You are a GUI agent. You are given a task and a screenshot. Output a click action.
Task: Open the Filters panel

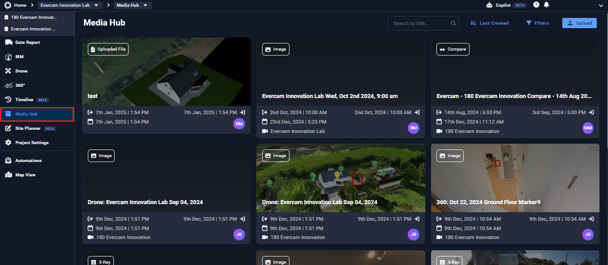tap(538, 23)
